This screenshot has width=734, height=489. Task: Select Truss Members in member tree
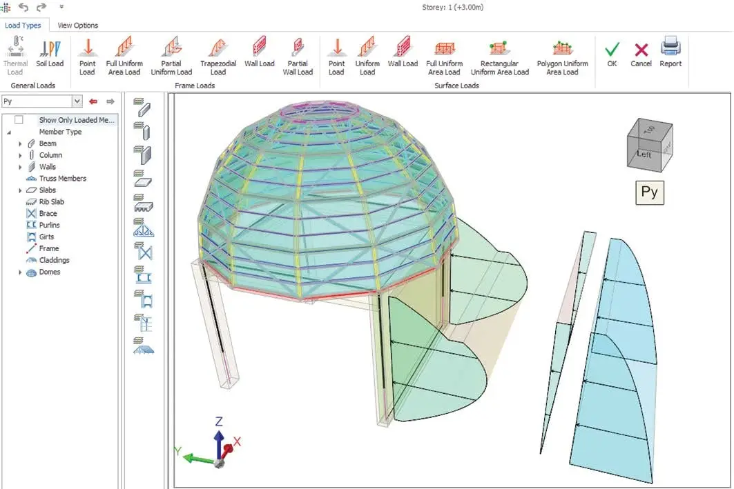[62, 179]
